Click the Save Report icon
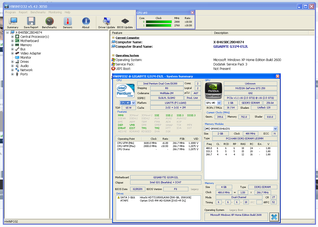Image resolution: width=318 pixels, height=227 pixels. click(31, 21)
